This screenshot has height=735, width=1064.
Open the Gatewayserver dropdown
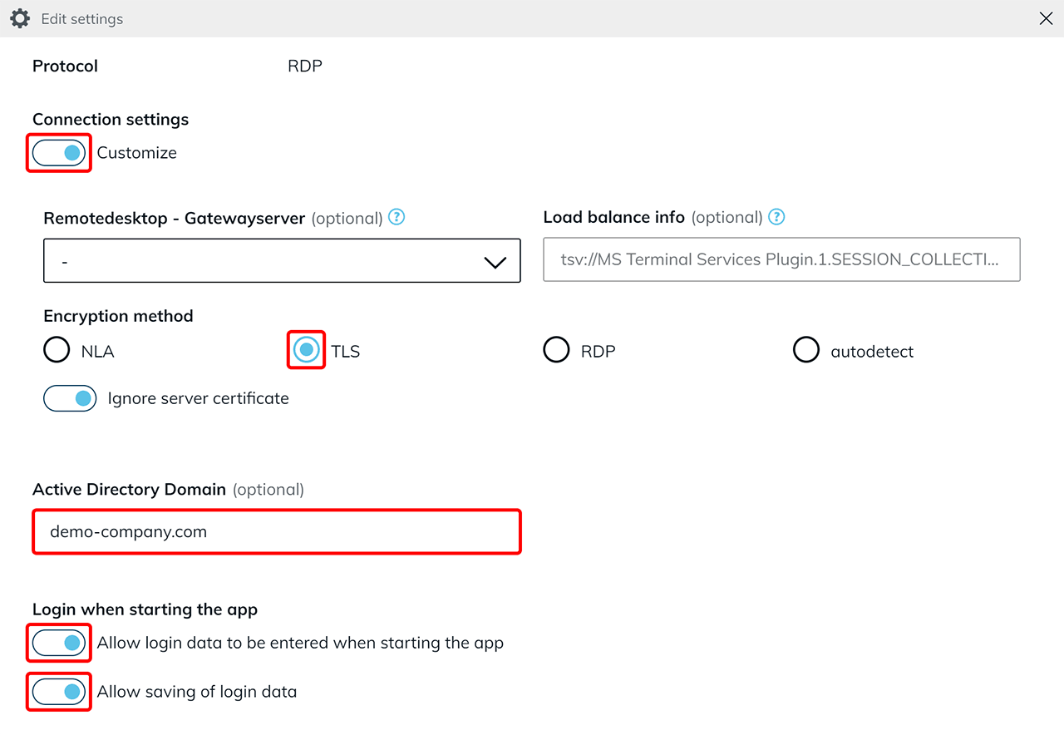281,261
